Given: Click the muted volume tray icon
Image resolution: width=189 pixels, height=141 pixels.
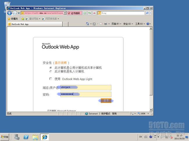Looking at the screenshot, I should 171,137.
